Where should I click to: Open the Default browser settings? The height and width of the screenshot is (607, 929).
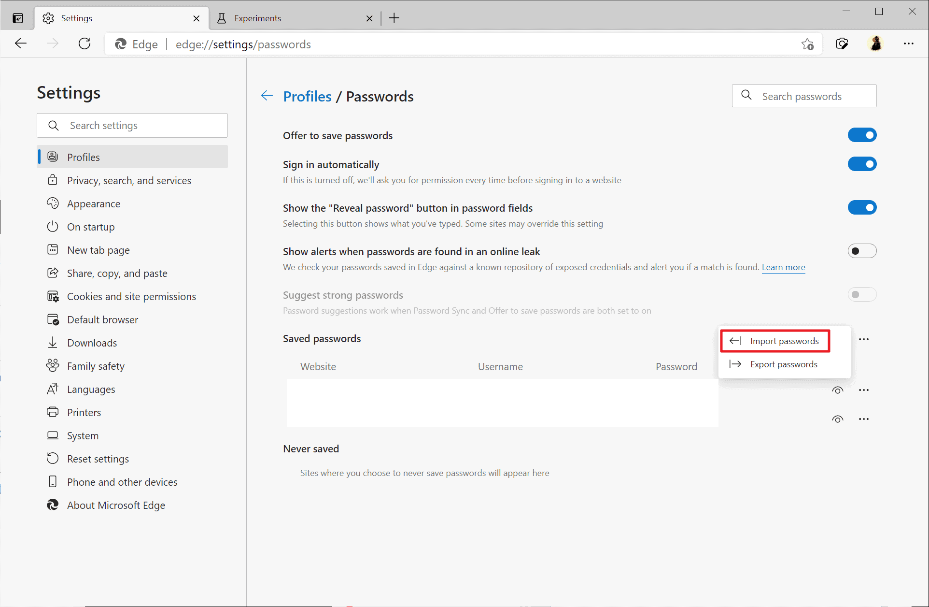[x=102, y=319]
